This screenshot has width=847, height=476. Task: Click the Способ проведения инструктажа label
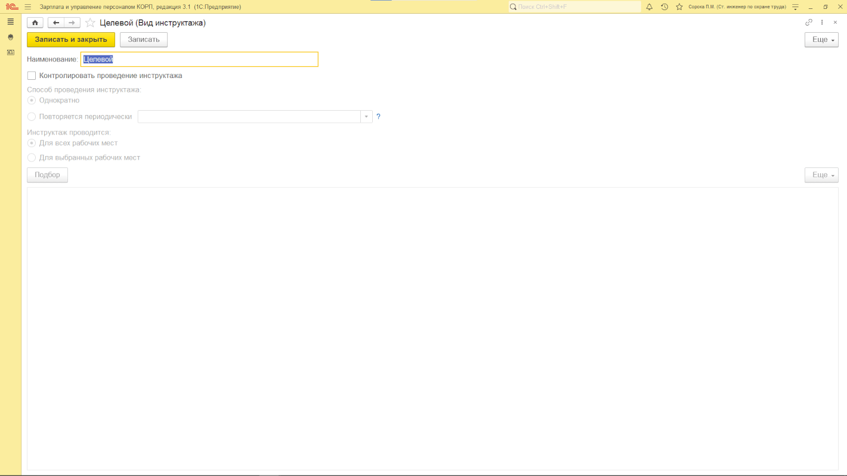[84, 90]
